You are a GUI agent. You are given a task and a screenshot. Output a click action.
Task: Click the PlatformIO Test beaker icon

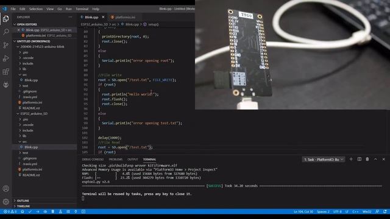[60, 212]
